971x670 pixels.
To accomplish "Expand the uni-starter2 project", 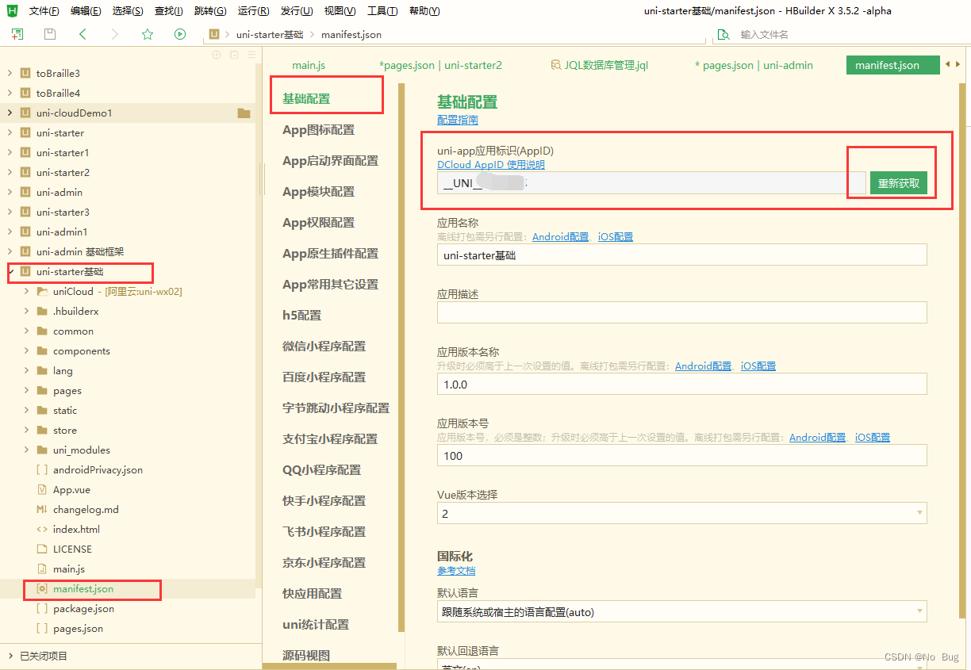I will tap(10, 173).
